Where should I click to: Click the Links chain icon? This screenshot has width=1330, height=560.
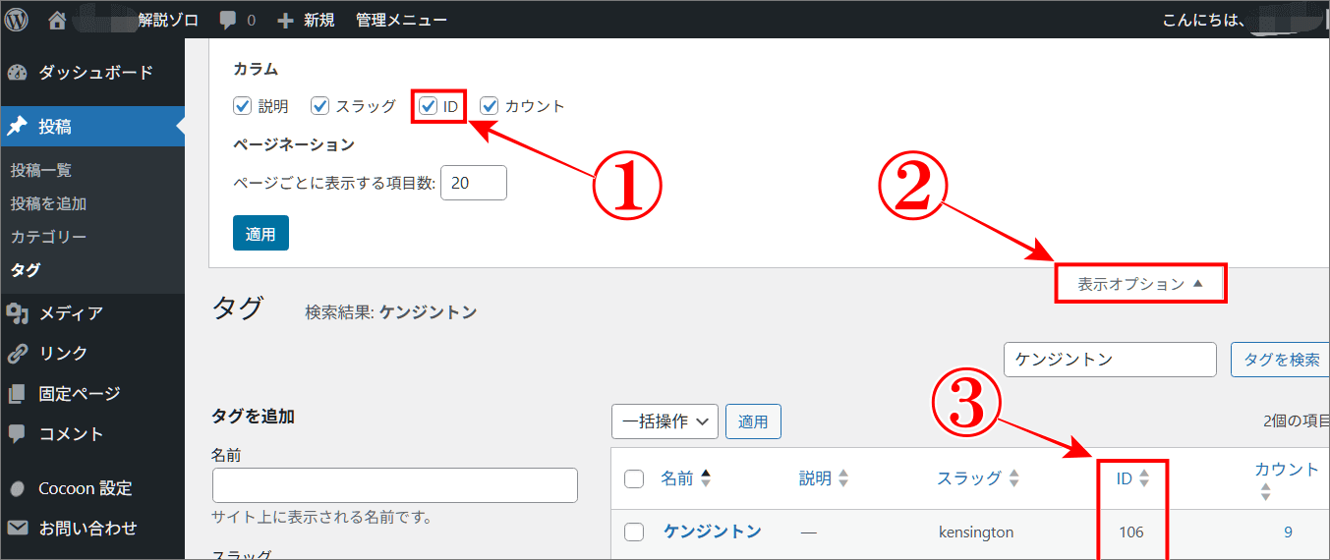17,354
